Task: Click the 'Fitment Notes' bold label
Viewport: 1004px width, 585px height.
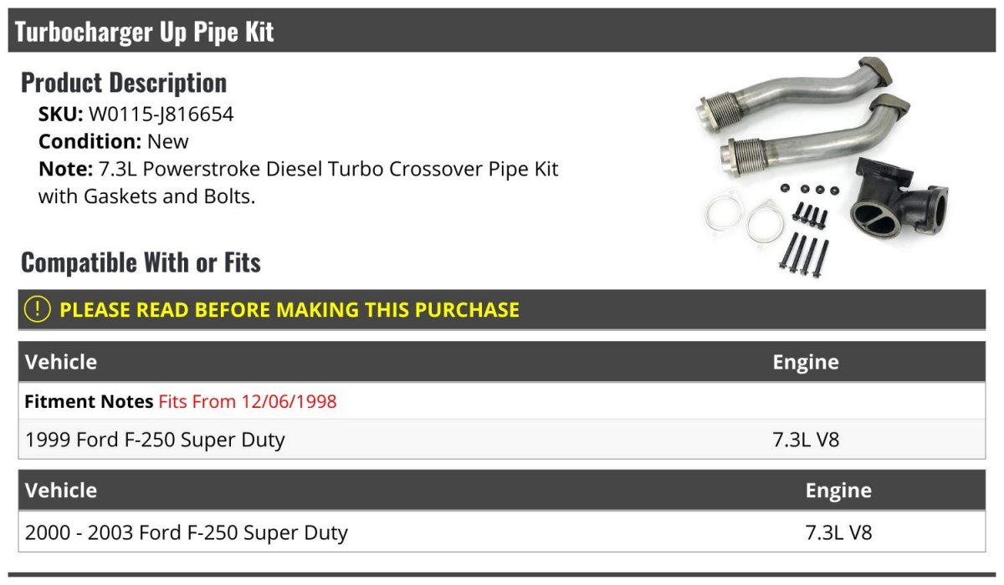Action: tap(89, 401)
